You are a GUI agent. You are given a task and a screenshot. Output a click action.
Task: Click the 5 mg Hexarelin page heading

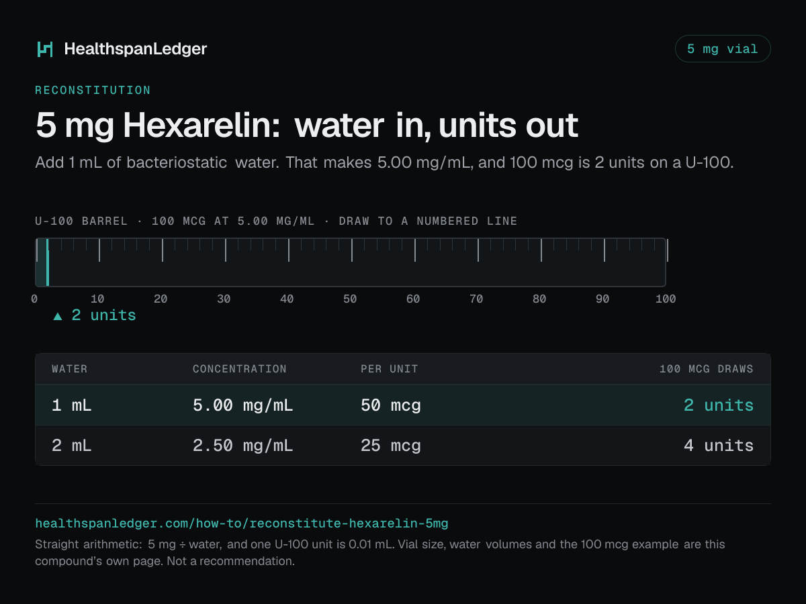coord(307,125)
